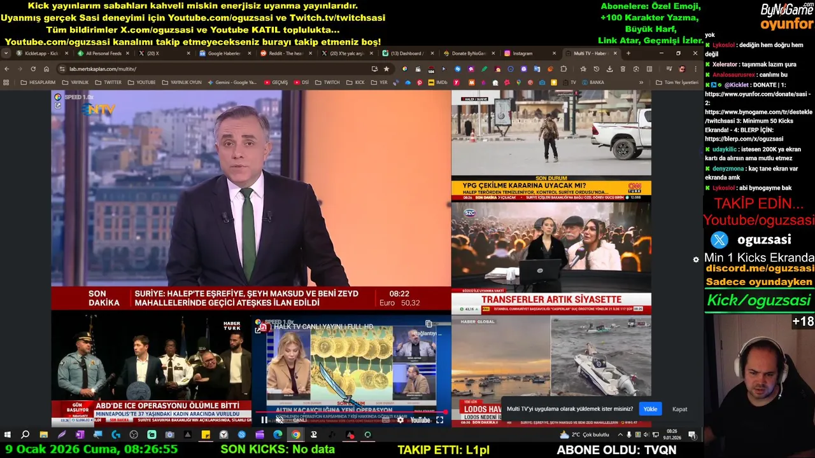
Task: Click the Halk TV red progress bar
Action: [351, 412]
